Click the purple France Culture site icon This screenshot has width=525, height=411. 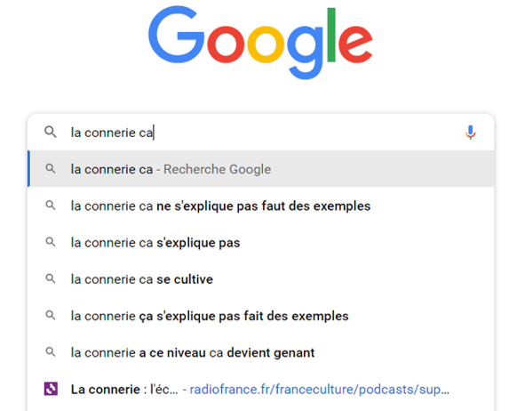click(51, 389)
